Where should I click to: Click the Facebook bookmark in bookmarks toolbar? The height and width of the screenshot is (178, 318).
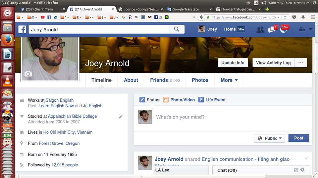[x=49, y=17]
